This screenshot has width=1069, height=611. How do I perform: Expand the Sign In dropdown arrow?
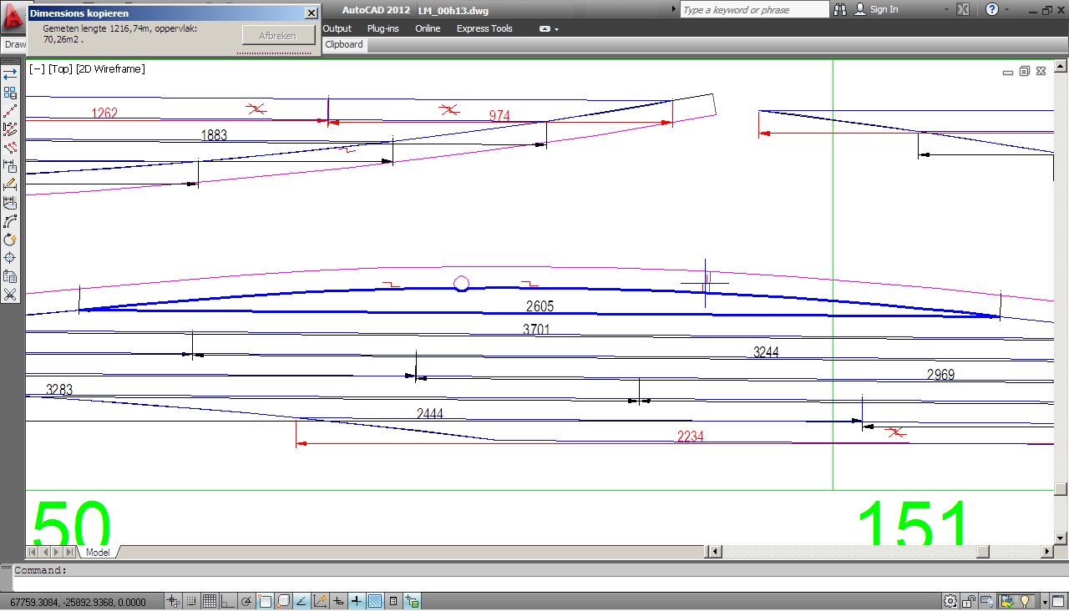946,9
